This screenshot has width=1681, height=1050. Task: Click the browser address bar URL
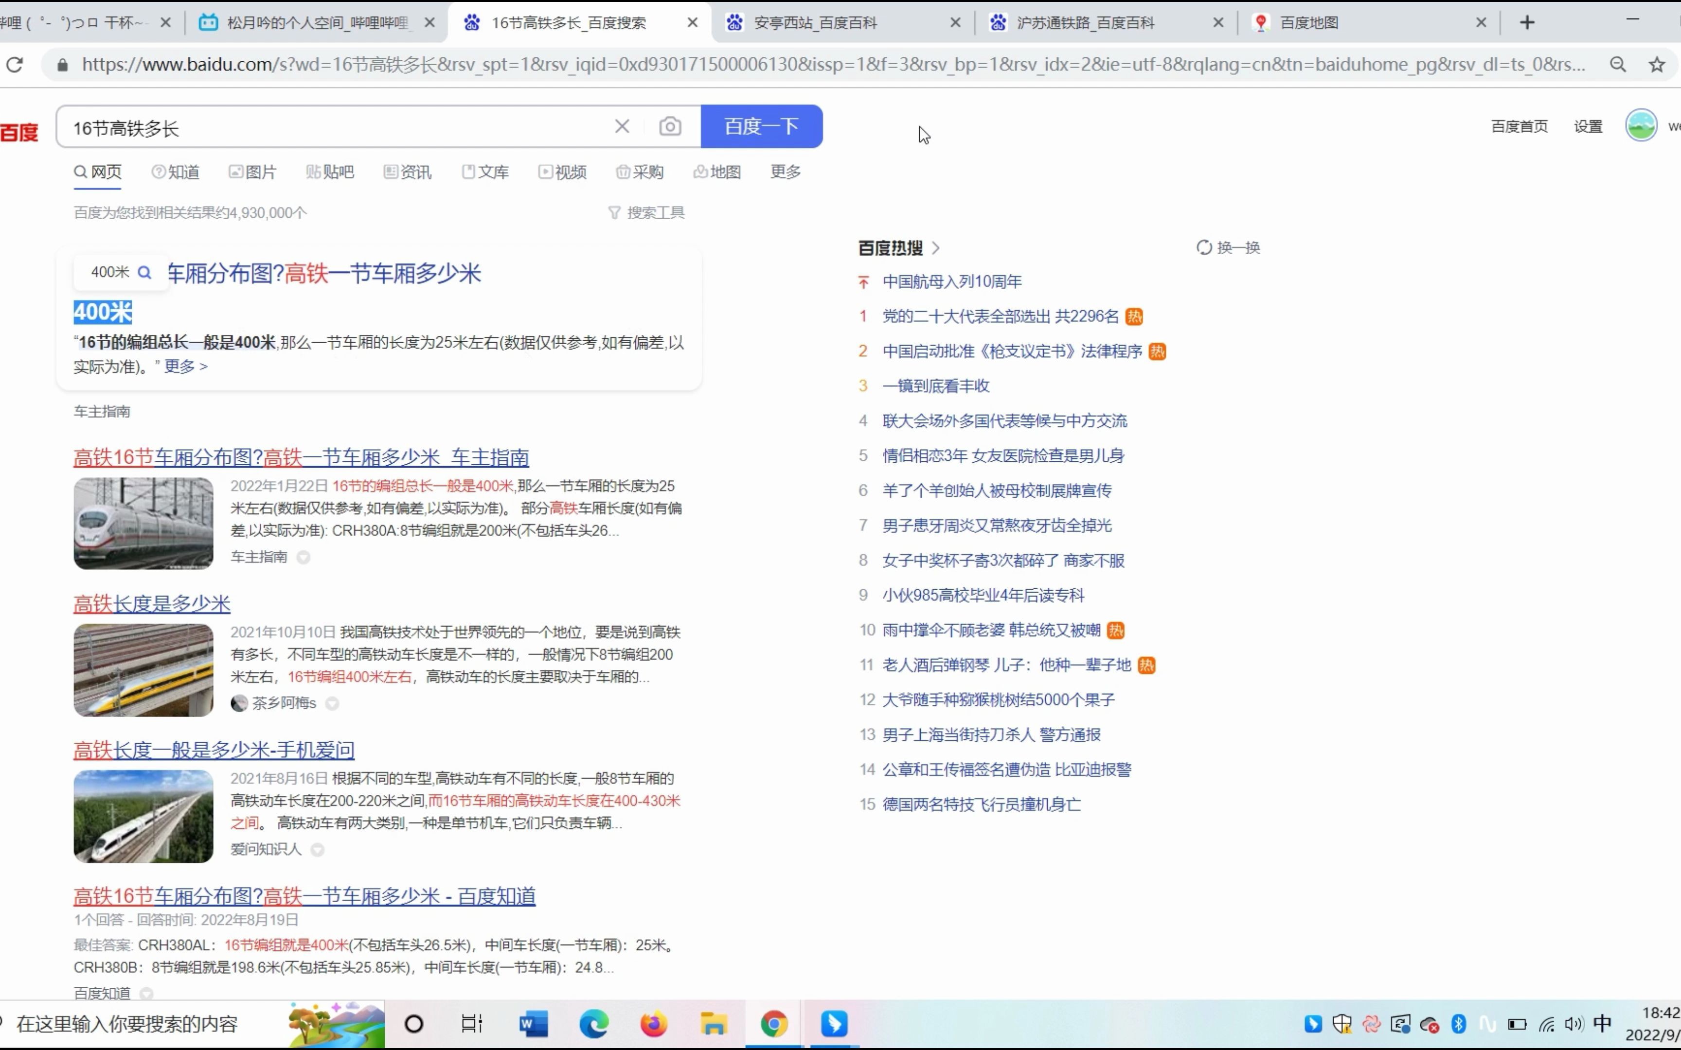tap(834, 65)
